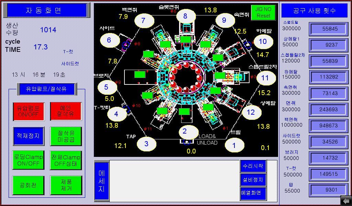
Task: Click station 7 time value 7.9
Action: (x=123, y=16)
